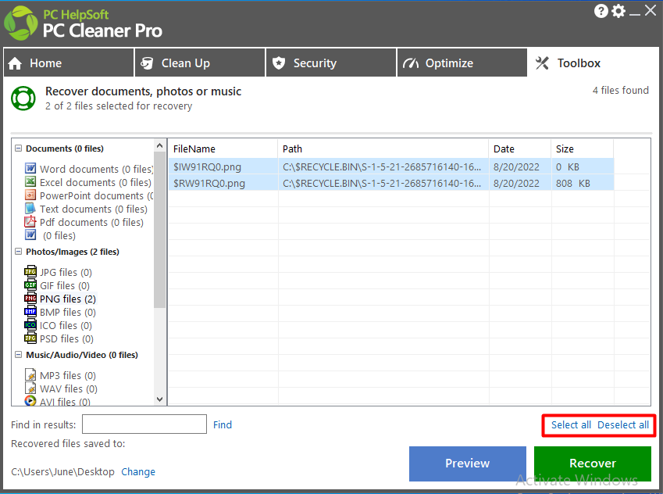
Task: Click the Toolbox wrench icon
Action: click(542, 63)
